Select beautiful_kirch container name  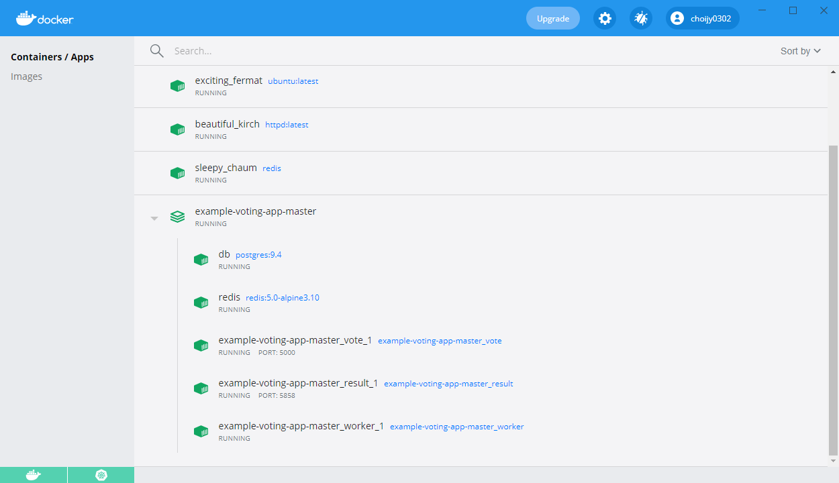click(x=228, y=124)
